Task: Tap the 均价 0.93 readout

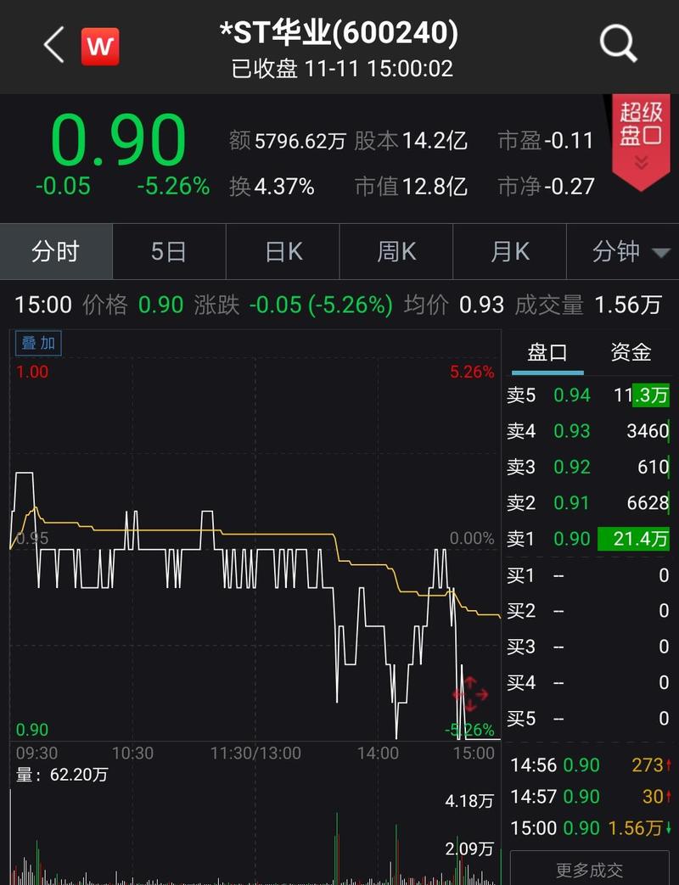Action: coord(454,305)
